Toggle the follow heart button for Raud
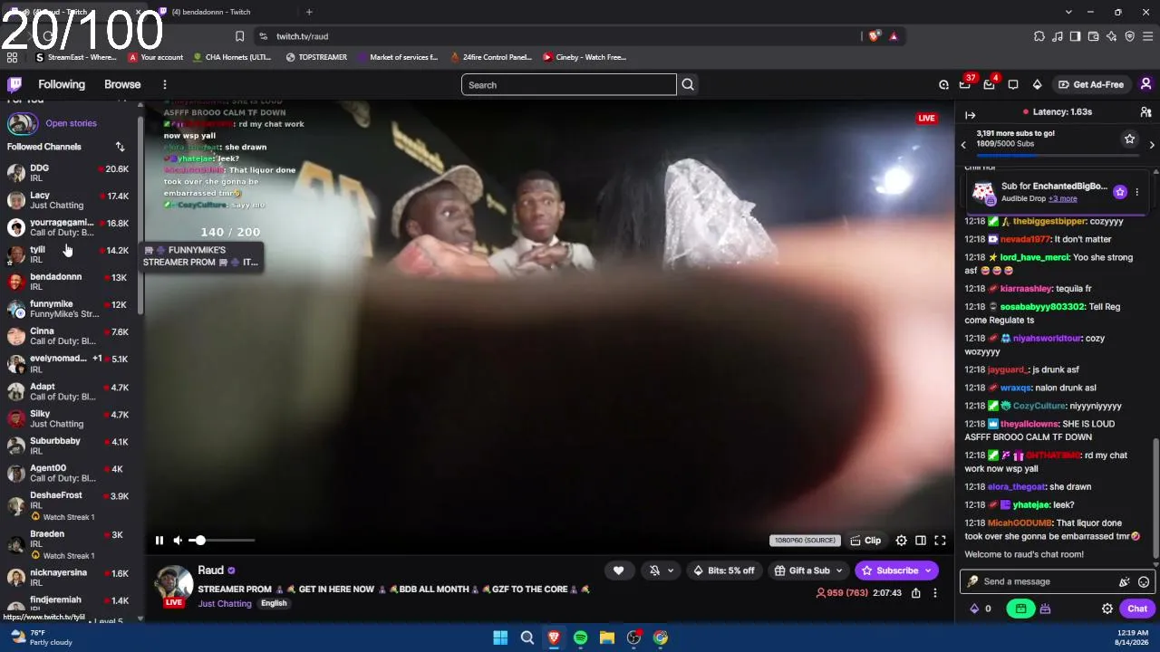This screenshot has width=1160, height=652. pos(618,570)
